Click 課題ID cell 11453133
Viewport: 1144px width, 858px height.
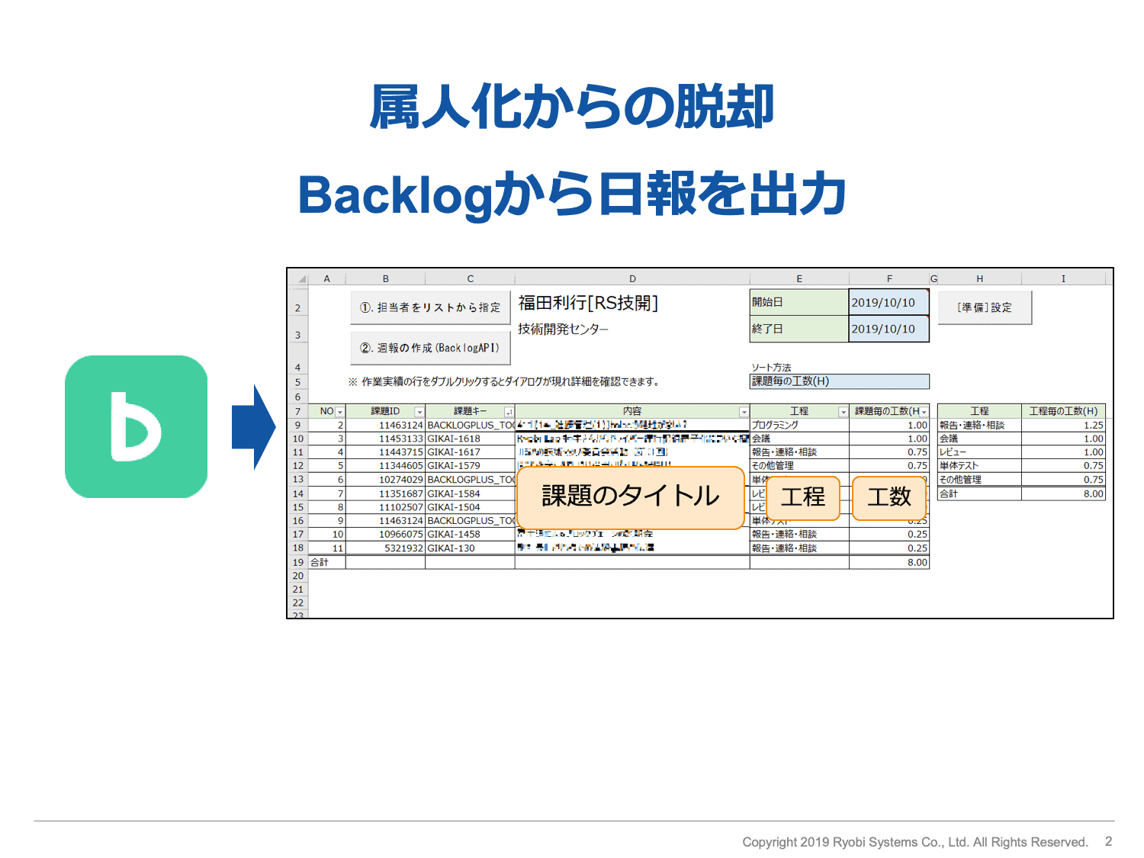point(385,439)
